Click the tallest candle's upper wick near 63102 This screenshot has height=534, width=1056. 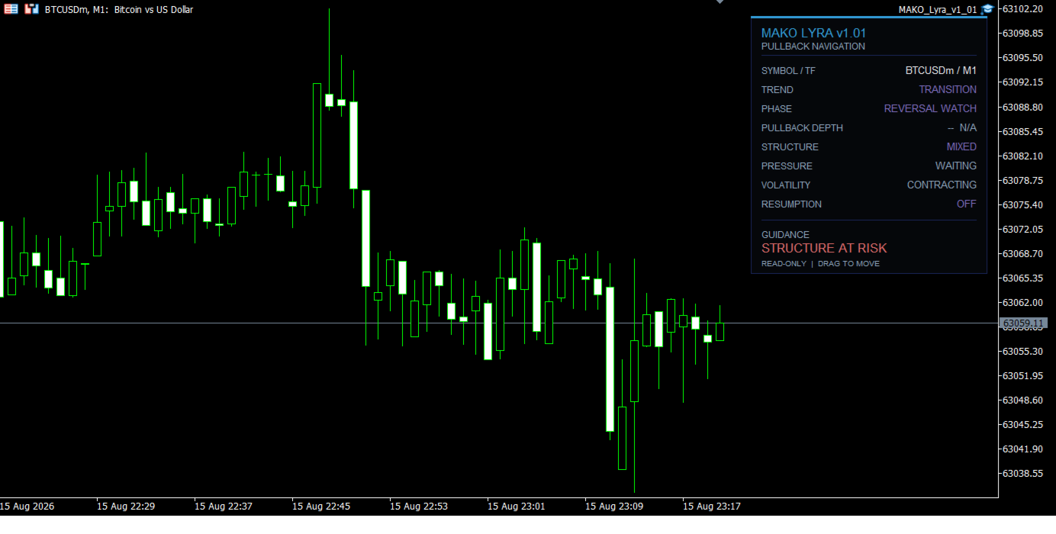tap(329, 51)
